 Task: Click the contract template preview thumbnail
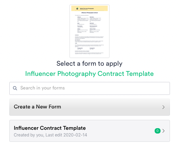coord(89,31)
